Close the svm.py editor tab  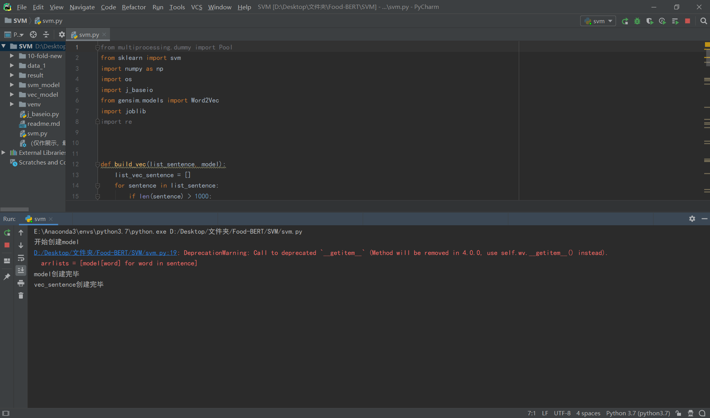[104, 34]
